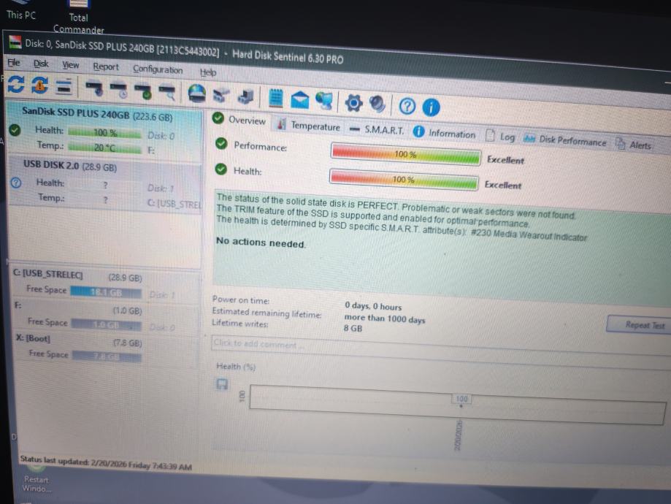Click the first disk test icon
This screenshot has height=504, width=671.
(x=94, y=88)
